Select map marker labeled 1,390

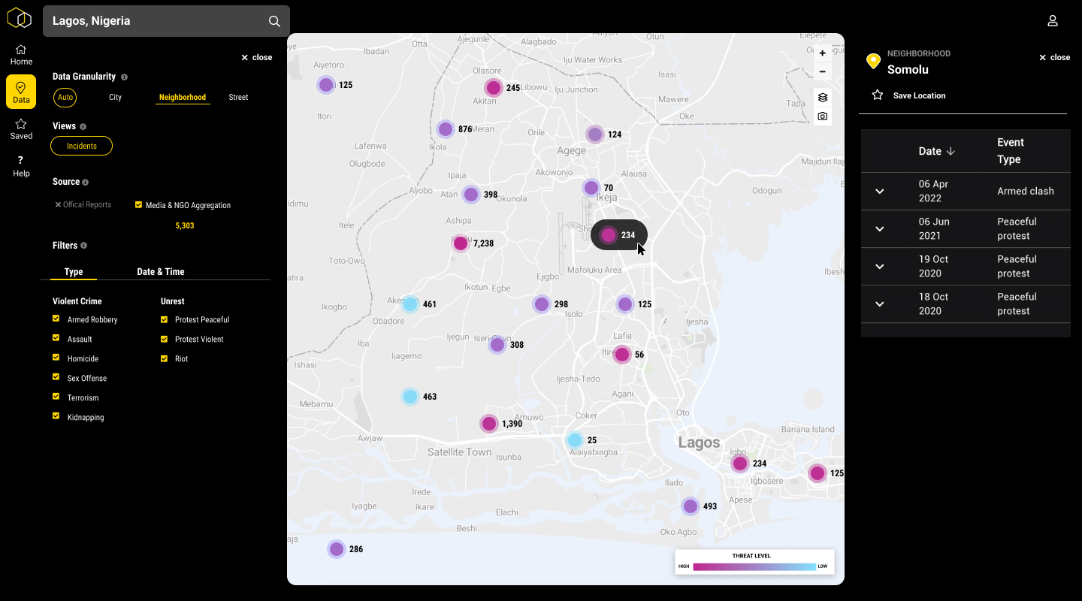click(x=489, y=424)
